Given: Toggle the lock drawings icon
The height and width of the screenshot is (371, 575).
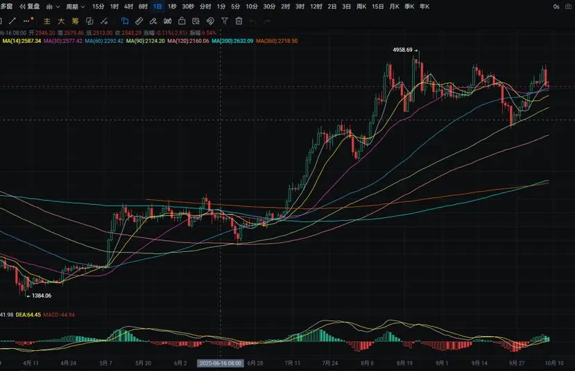Looking at the screenshot, I should [182, 21].
